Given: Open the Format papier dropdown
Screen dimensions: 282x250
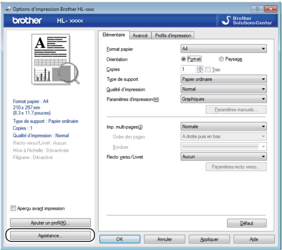Looking at the screenshot, I should (224, 49).
